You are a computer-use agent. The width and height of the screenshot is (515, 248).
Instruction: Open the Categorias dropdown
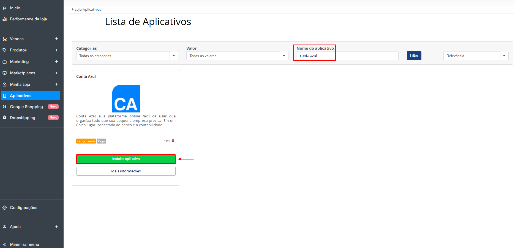point(127,56)
